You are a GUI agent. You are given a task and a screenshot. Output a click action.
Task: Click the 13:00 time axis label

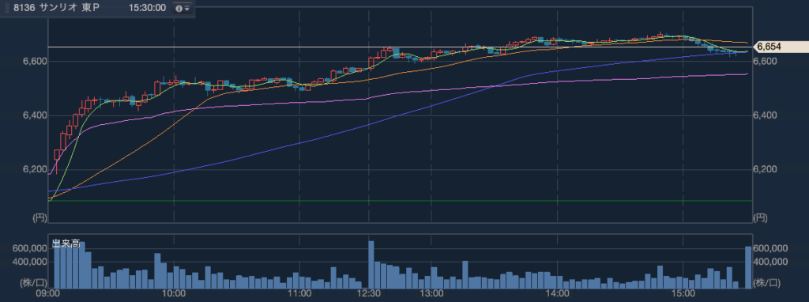click(x=432, y=294)
